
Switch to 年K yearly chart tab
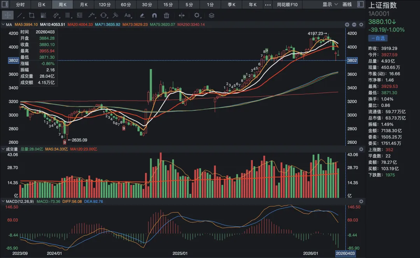253,5
